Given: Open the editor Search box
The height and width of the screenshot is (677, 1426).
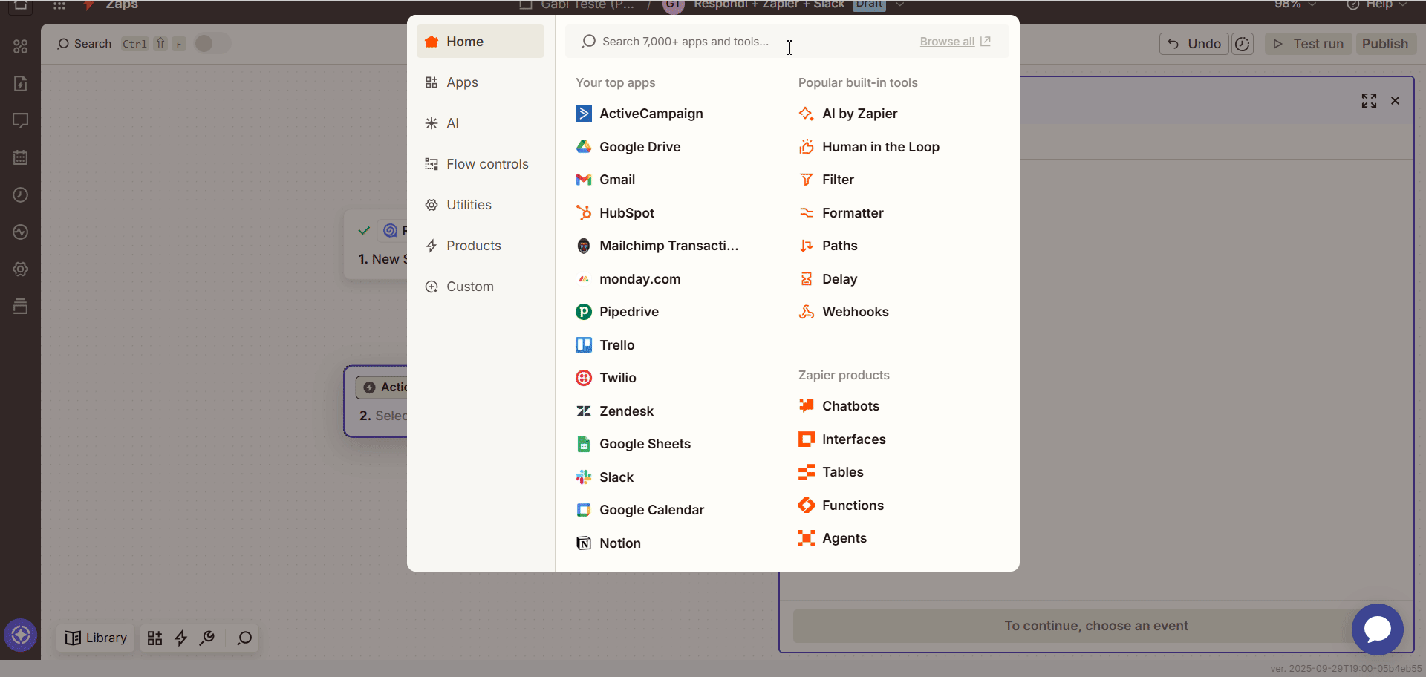Looking at the screenshot, I should (85, 44).
